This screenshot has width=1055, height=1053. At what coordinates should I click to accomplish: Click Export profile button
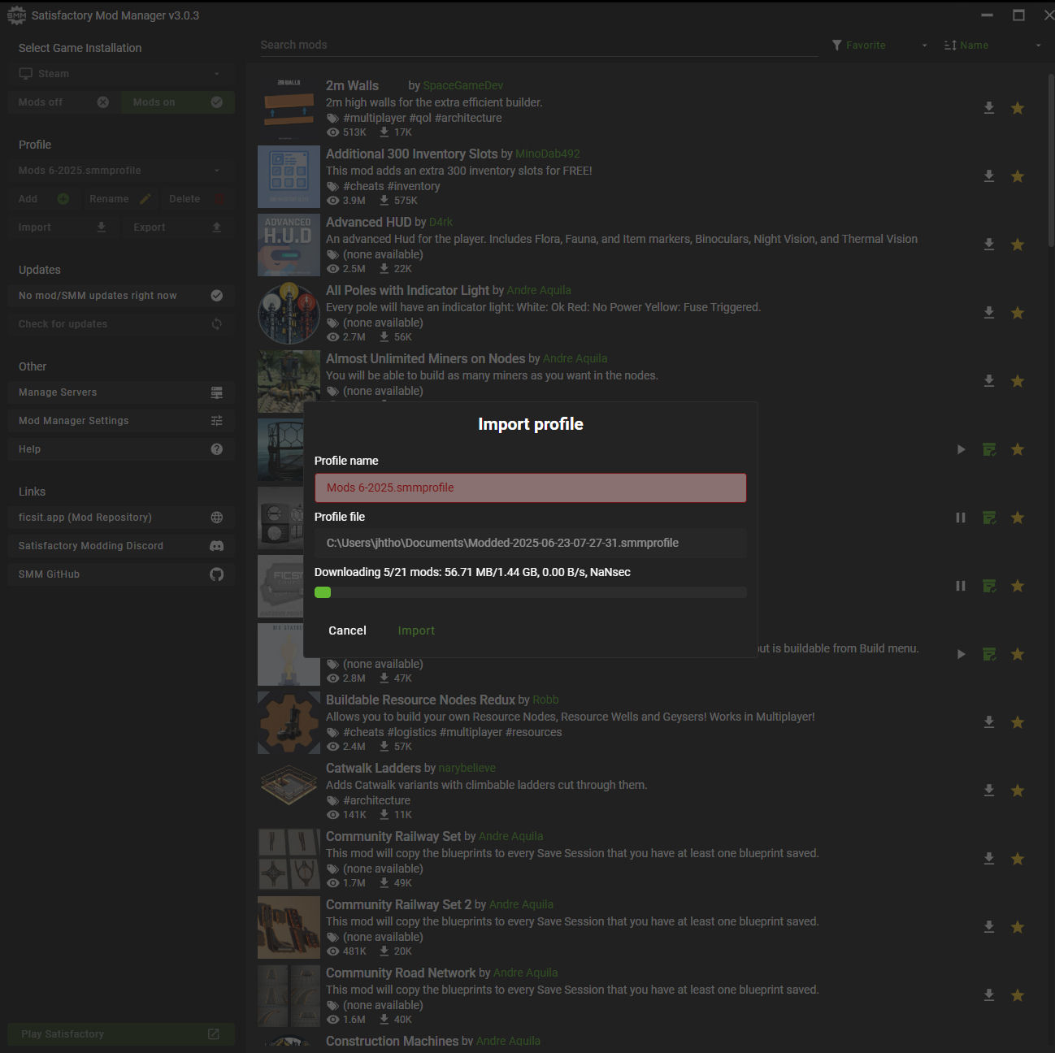pos(178,227)
